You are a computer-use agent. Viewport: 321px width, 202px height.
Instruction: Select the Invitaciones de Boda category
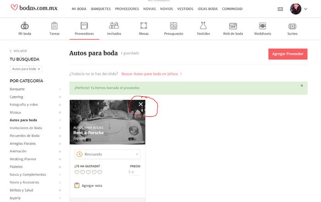[26, 128]
